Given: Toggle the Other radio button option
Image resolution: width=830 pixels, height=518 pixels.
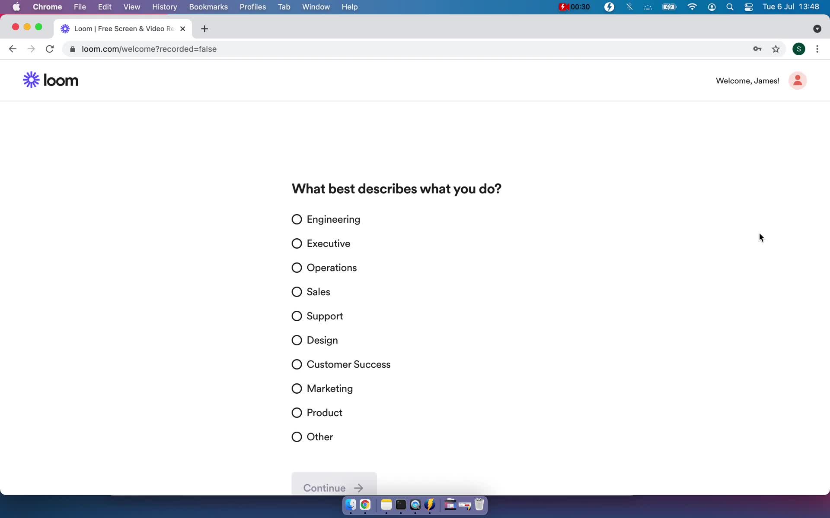Looking at the screenshot, I should point(297,436).
